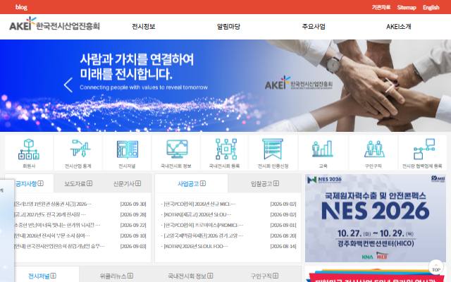Click the plus icon next to 신문기사
Image resolution: width=451 pixels, height=282 pixels.
click(138, 183)
